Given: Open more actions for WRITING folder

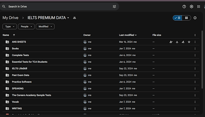Looking at the screenshot, I should pyautogui.click(x=195, y=109).
